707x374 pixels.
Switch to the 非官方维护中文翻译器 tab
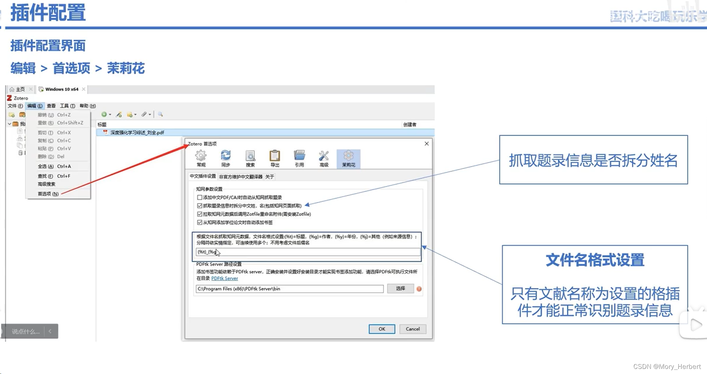click(x=240, y=177)
